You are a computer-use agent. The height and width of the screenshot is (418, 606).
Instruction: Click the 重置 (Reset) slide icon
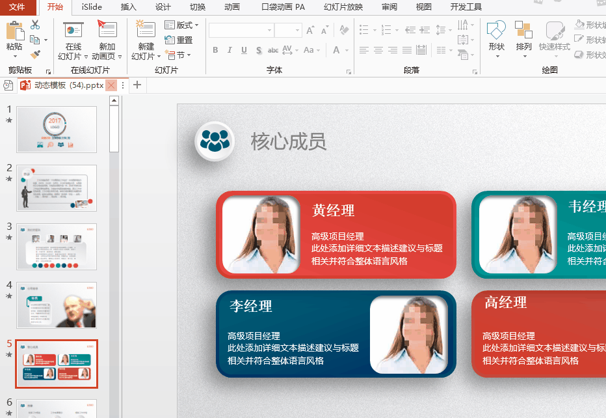[x=179, y=40]
